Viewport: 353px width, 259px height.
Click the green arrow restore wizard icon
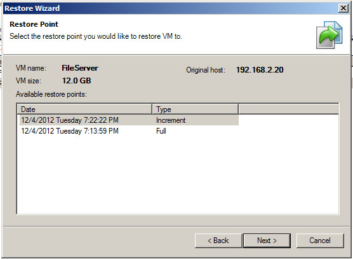tap(330, 35)
